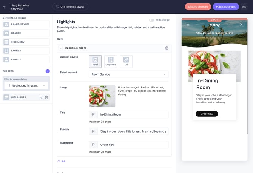Click the uploaded salad image thumbnail
Viewport: 253px width, 173px height.
(102, 96)
